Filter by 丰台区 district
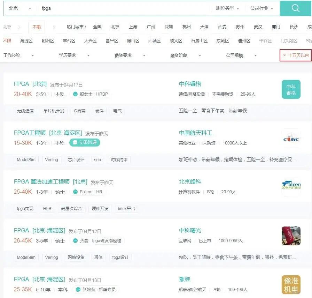 pos(69,41)
